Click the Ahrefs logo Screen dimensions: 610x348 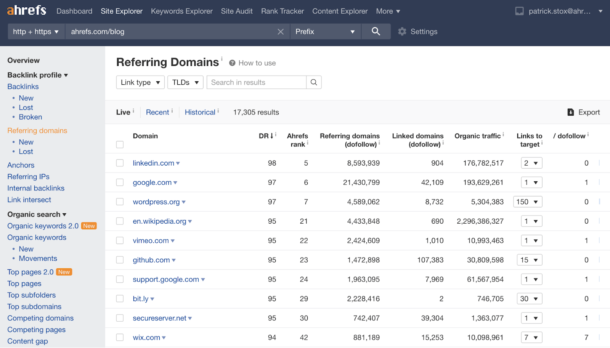(26, 10)
